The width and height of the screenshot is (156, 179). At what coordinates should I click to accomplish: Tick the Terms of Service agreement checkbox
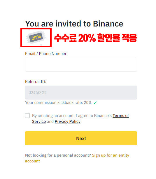point(27,116)
